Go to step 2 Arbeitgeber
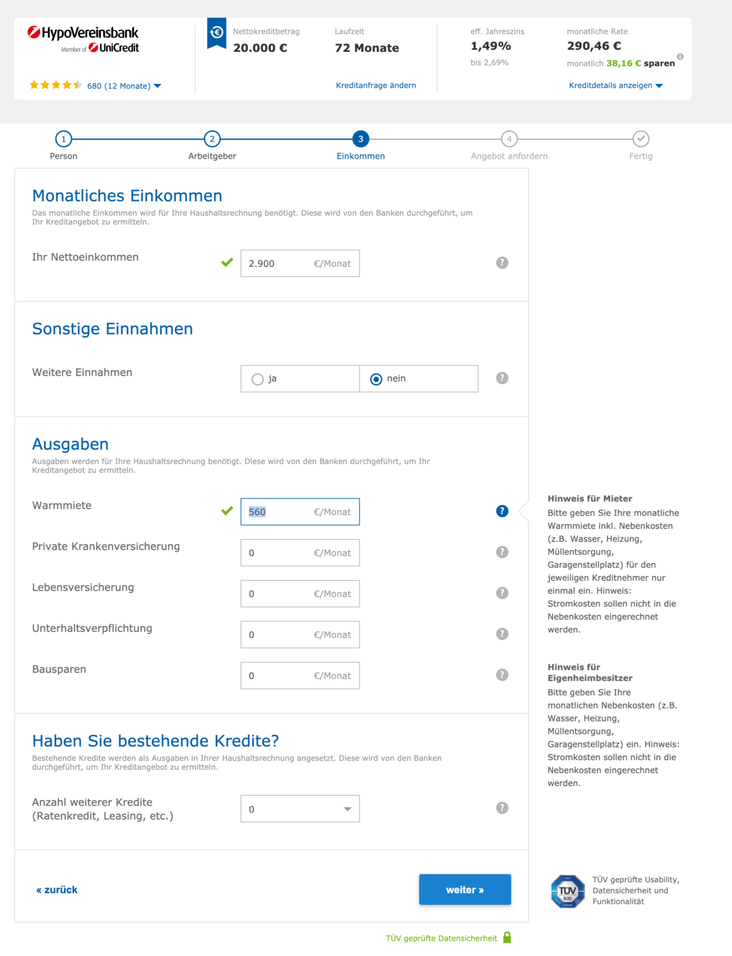The height and width of the screenshot is (956, 732). [212, 139]
